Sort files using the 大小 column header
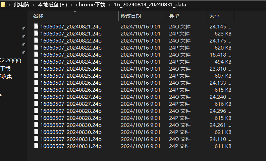 click(x=214, y=16)
